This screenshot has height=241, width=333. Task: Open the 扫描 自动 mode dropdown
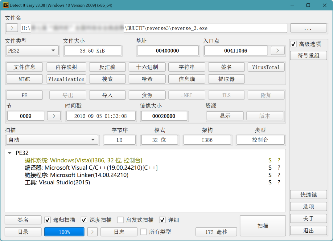52,140
